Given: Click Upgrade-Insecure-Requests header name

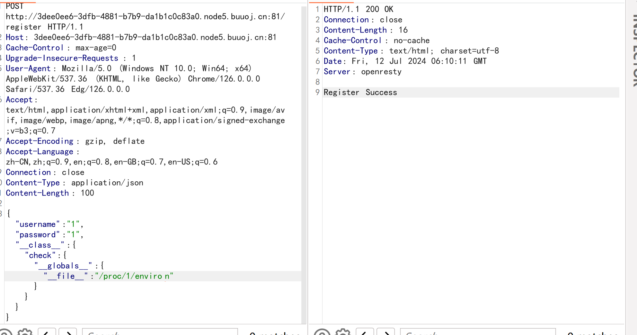Looking at the screenshot, I should (62, 58).
